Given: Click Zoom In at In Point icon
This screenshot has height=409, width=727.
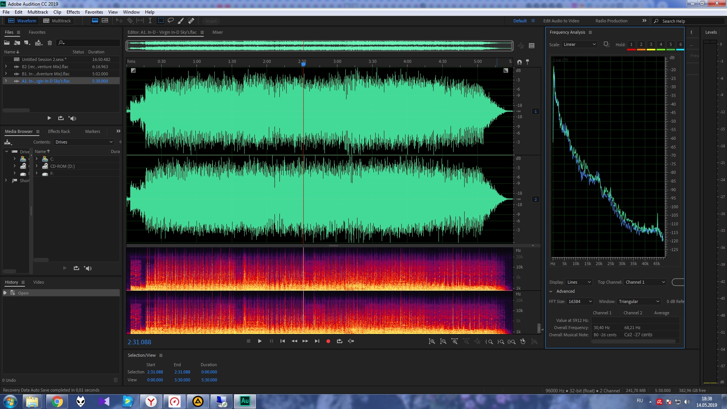Looking at the screenshot, I should point(489,342).
